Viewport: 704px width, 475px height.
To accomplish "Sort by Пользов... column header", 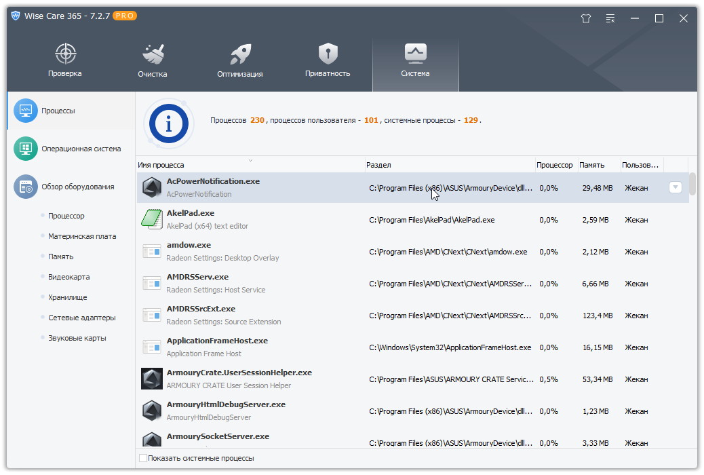I will pyautogui.click(x=642, y=165).
